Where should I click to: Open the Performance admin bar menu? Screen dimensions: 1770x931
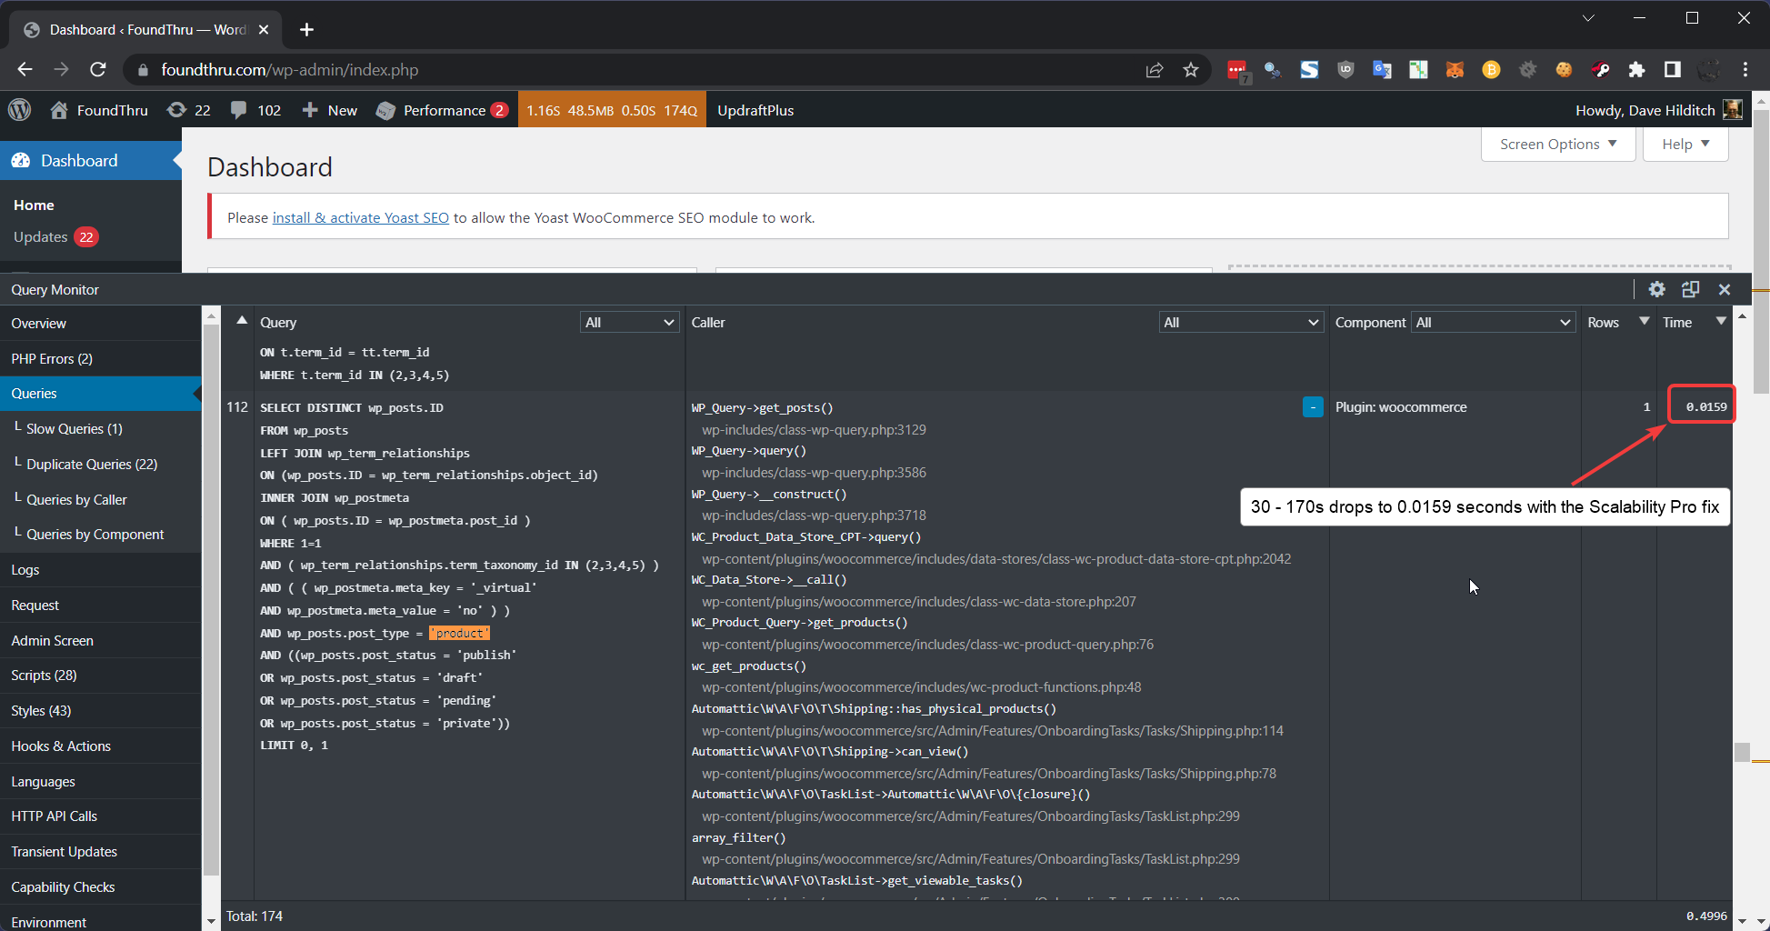[x=442, y=110]
